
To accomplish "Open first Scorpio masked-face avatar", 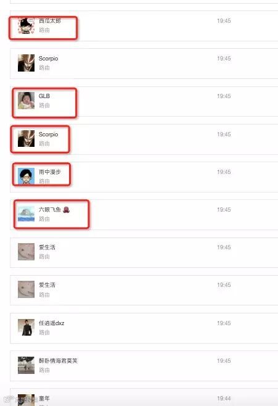I will 26,63.
